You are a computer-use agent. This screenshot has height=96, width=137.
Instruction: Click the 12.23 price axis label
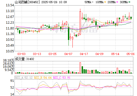click(10, 23)
